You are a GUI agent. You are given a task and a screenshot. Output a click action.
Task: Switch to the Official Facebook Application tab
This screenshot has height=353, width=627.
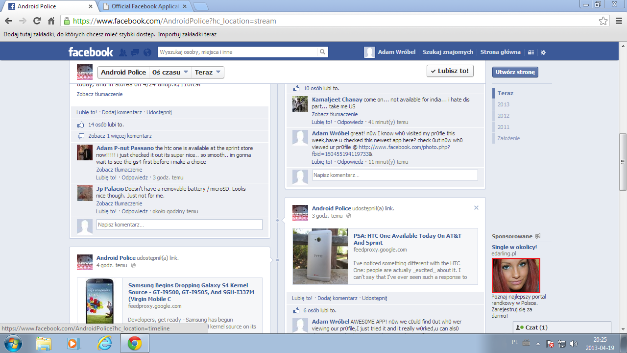145,6
